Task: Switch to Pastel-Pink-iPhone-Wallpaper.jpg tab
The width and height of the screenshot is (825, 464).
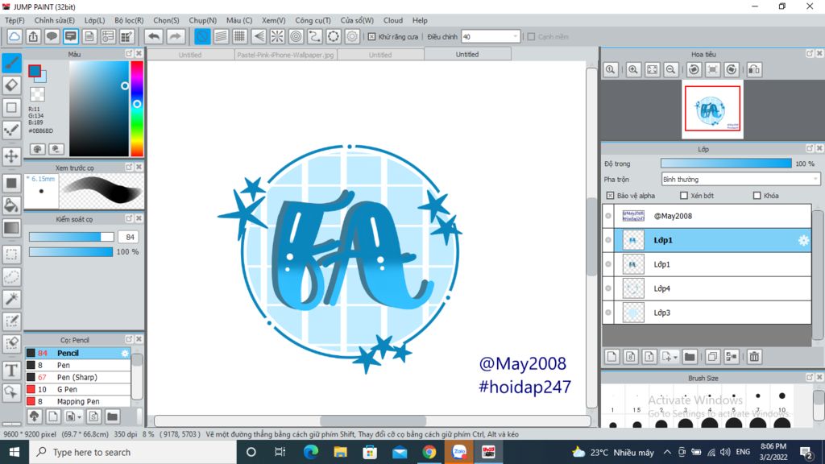Action: click(x=285, y=55)
